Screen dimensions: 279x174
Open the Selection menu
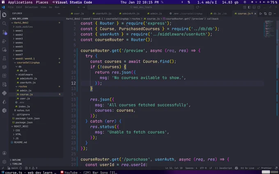[x=31, y=7]
